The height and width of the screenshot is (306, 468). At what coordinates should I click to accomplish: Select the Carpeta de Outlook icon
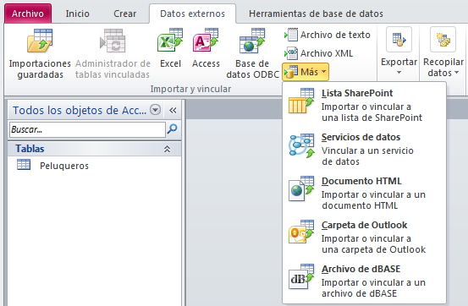click(x=301, y=232)
